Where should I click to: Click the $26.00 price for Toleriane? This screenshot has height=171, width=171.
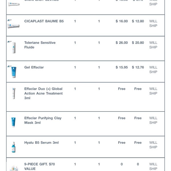click(122, 43)
